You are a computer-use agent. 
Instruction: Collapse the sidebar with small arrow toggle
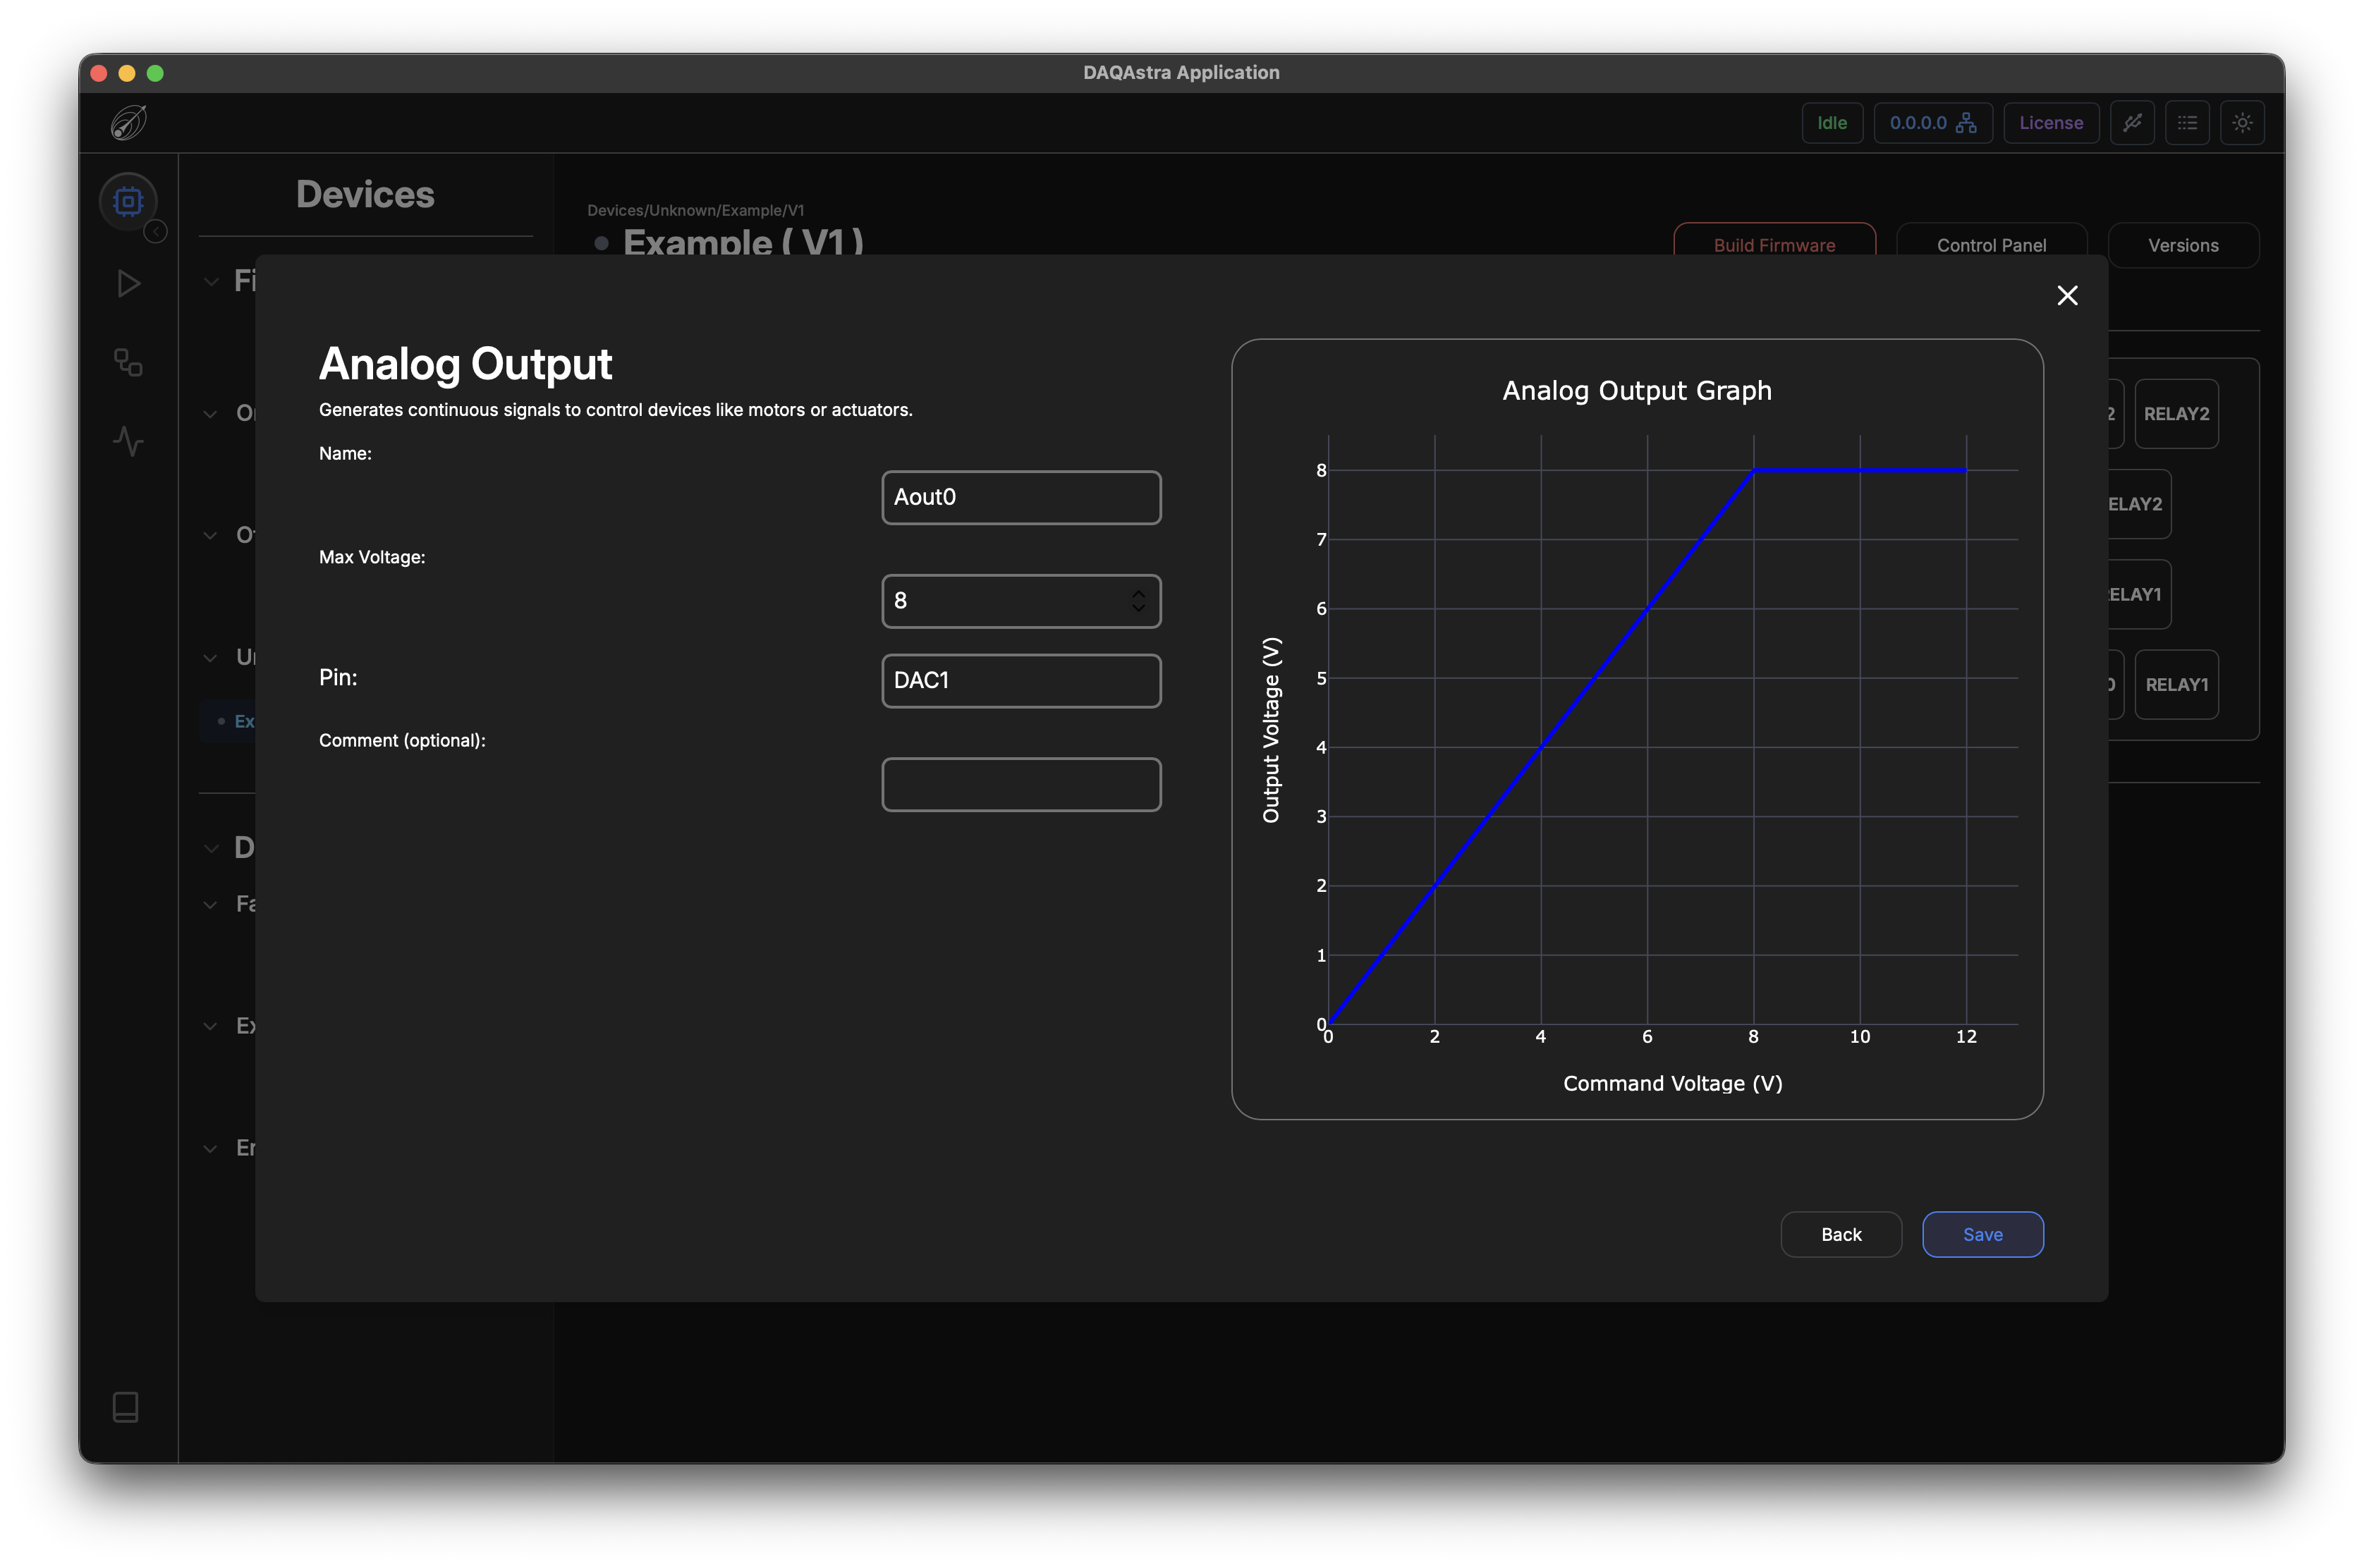pos(156,232)
